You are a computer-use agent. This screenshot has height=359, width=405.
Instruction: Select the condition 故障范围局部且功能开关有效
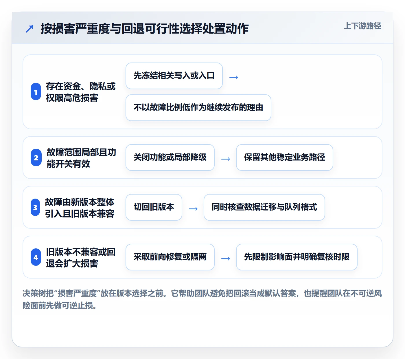pyautogui.click(x=81, y=158)
